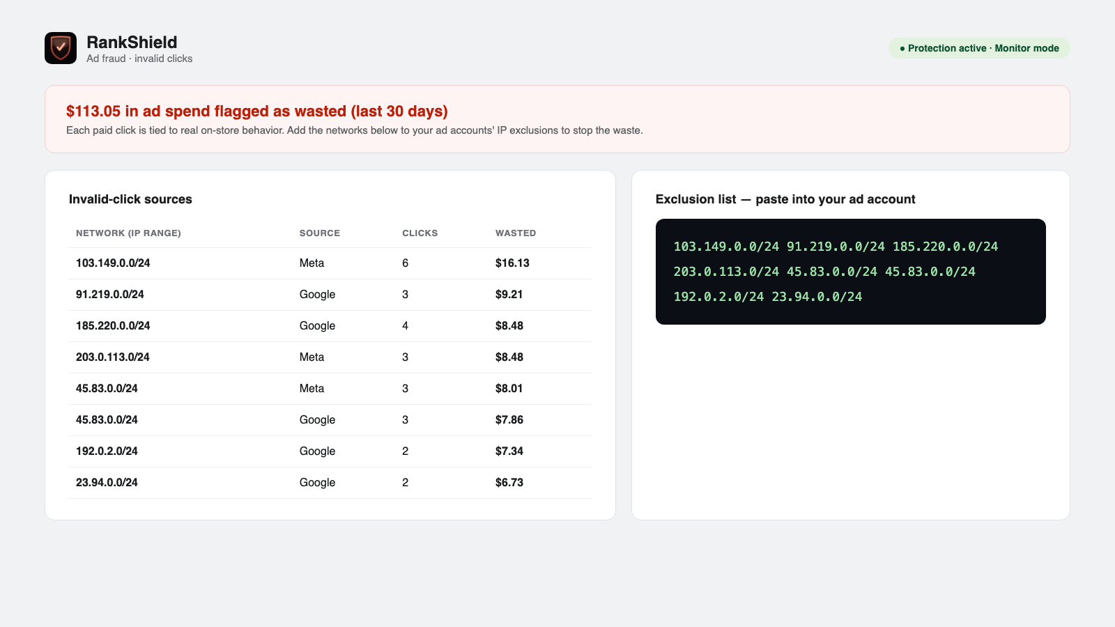Click the Meta source in 103.149.0.0/24 row
Image resolution: width=1115 pixels, height=627 pixels.
coord(312,263)
